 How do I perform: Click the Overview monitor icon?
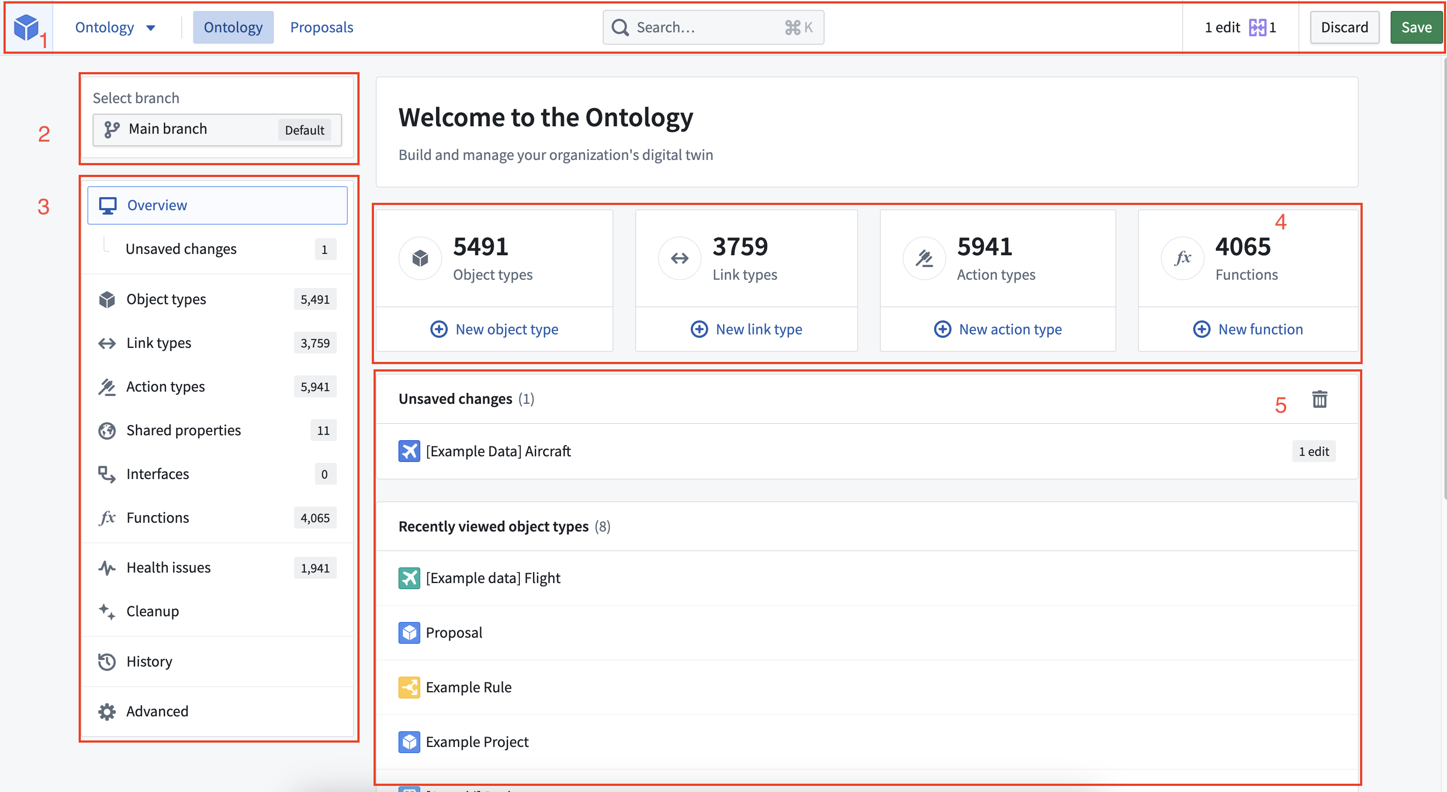click(x=107, y=205)
